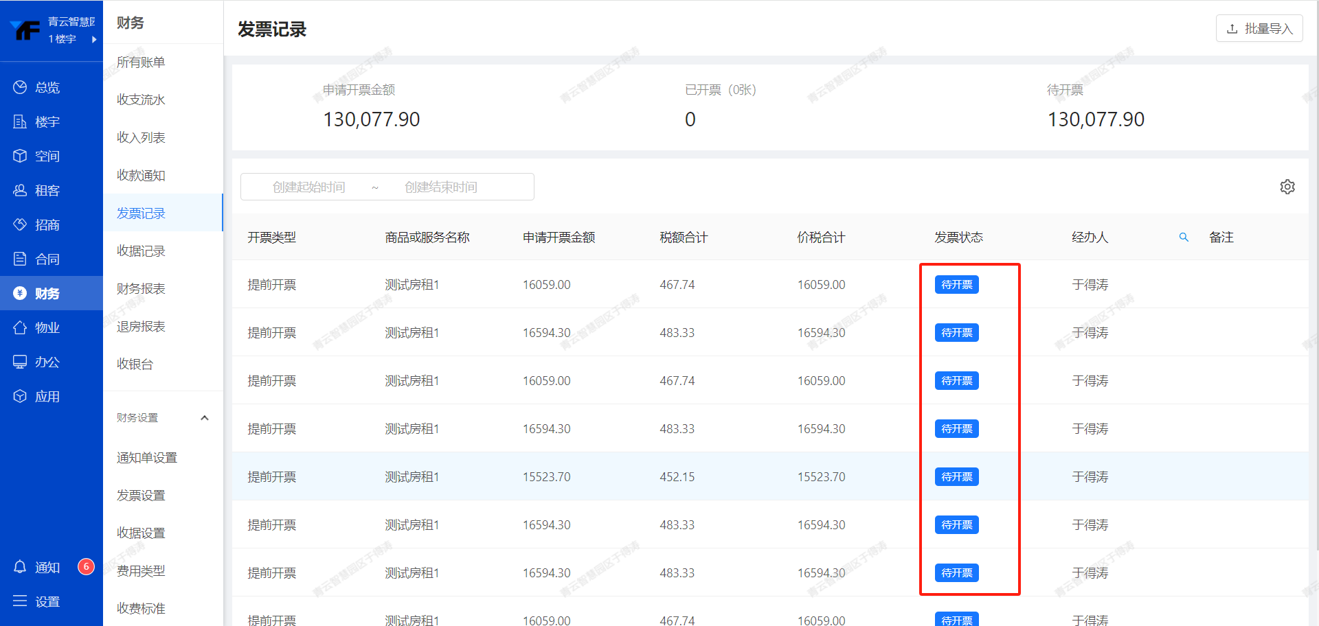
Task: Go to 收据记录 menu item
Action: (141, 251)
